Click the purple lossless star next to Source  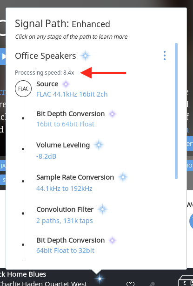[x=66, y=84]
